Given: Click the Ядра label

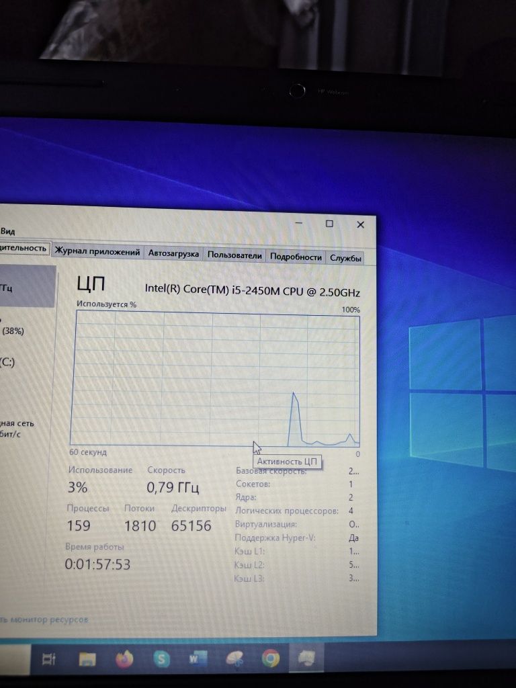Looking at the screenshot, I should (x=246, y=497).
